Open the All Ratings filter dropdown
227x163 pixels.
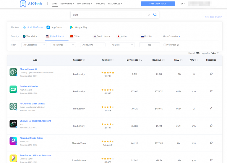pos(63,45)
